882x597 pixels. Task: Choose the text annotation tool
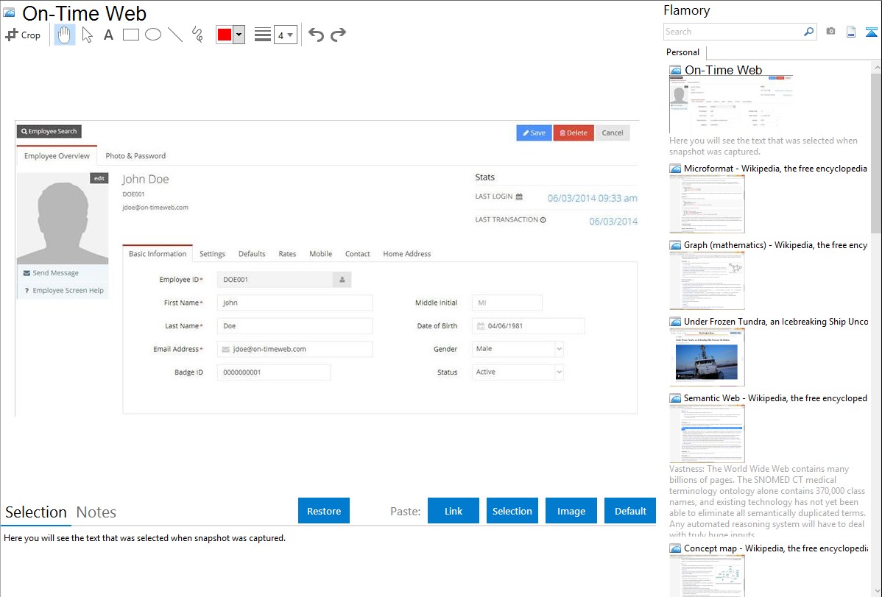[x=108, y=35]
